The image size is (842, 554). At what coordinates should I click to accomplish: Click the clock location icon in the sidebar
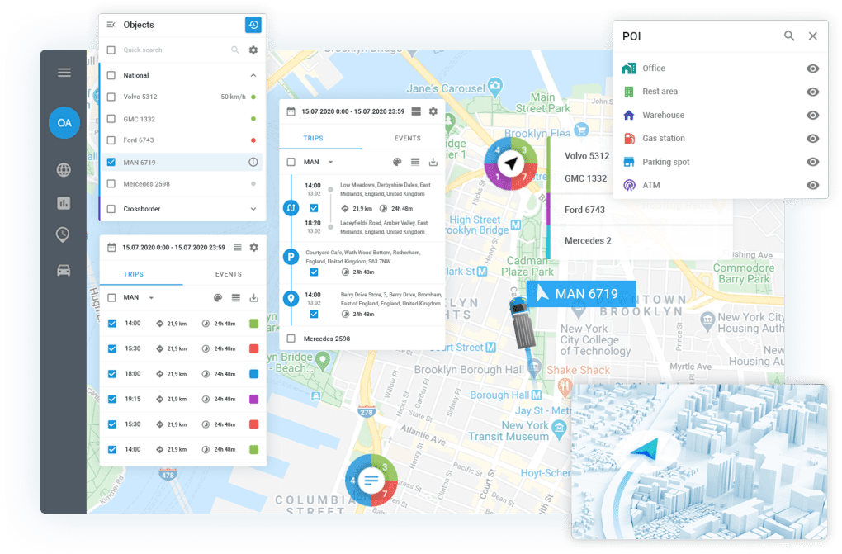tap(64, 234)
